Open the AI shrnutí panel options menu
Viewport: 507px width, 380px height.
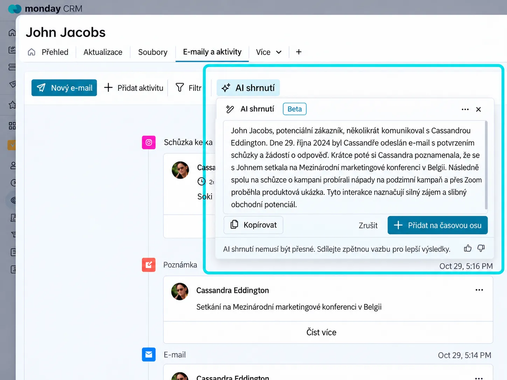pyautogui.click(x=465, y=110)
